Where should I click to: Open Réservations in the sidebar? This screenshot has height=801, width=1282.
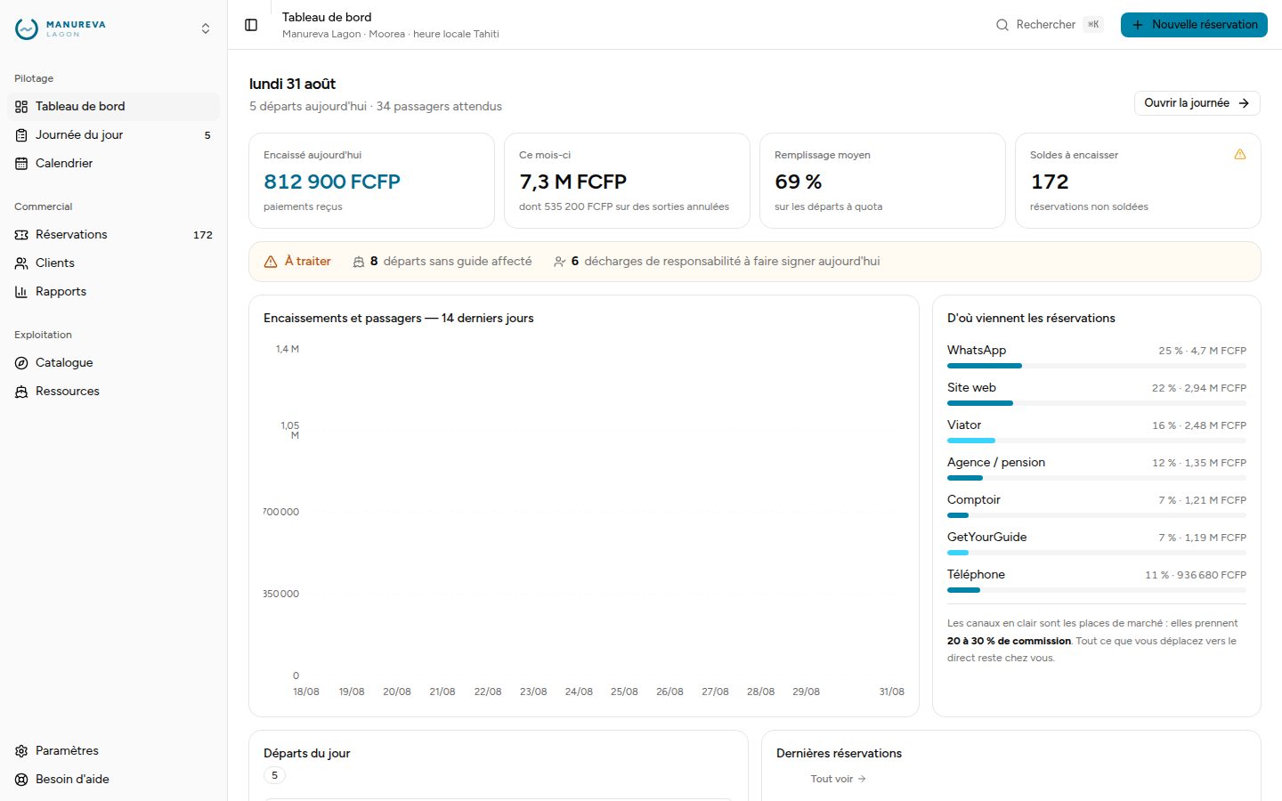click(113, 235)
